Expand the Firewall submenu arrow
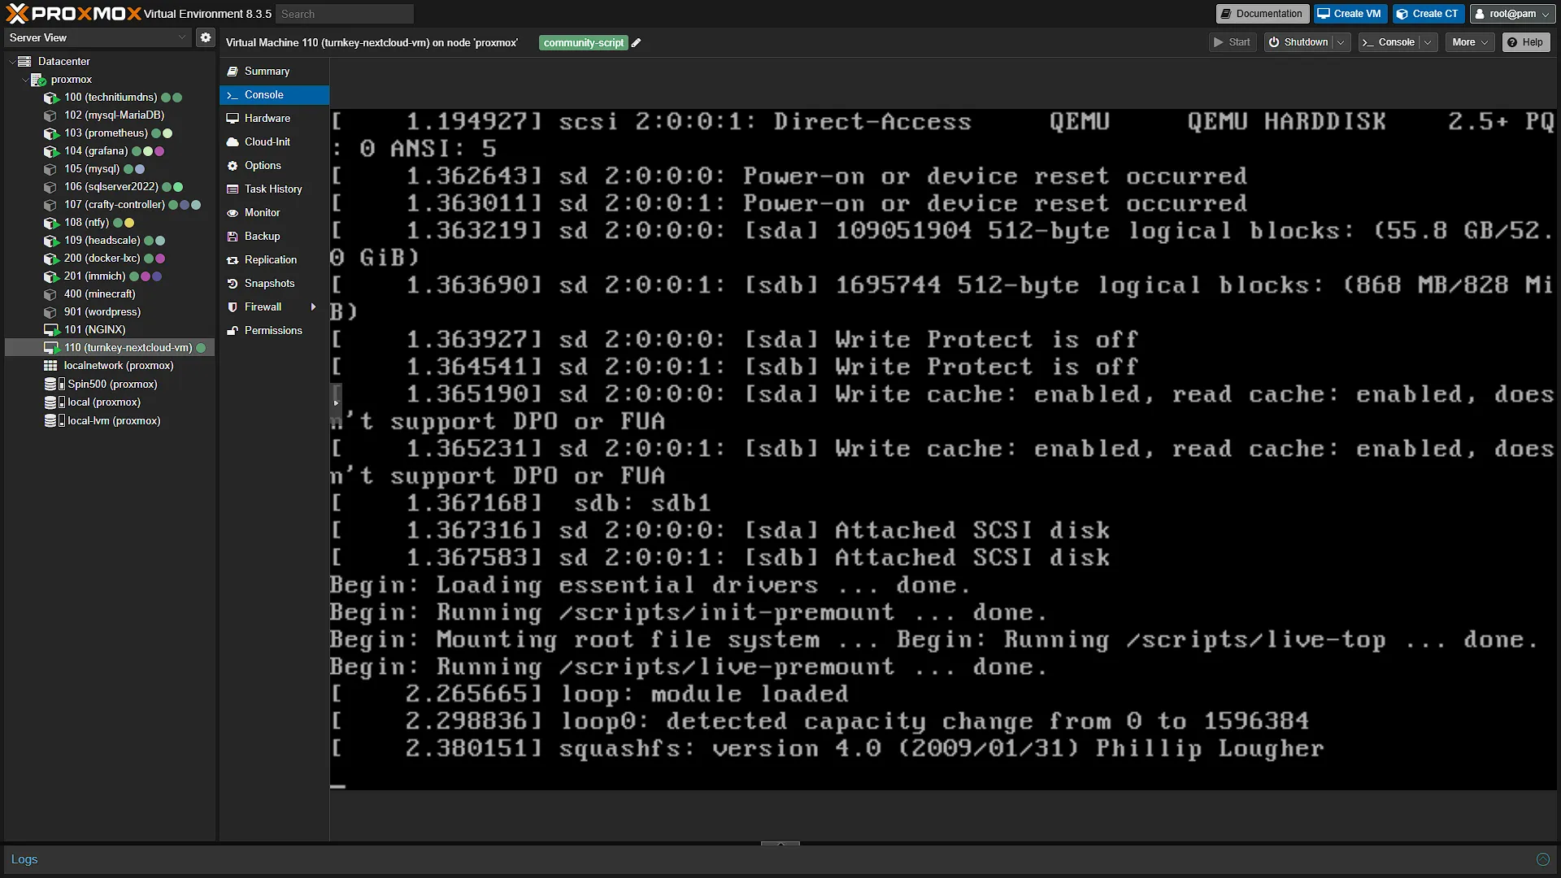The height and width of the screenshot is (878, 1561). click(313, 307)
